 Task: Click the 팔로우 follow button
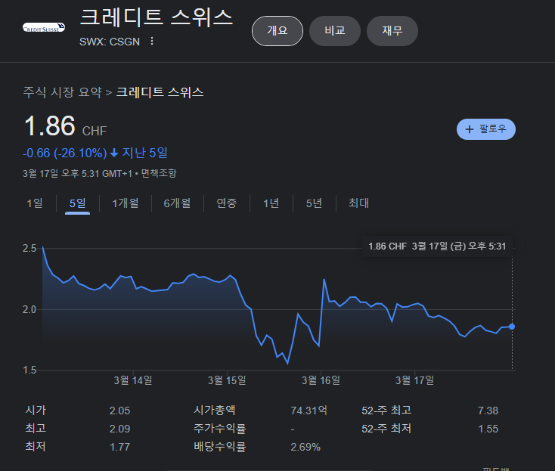click(486, 129)
